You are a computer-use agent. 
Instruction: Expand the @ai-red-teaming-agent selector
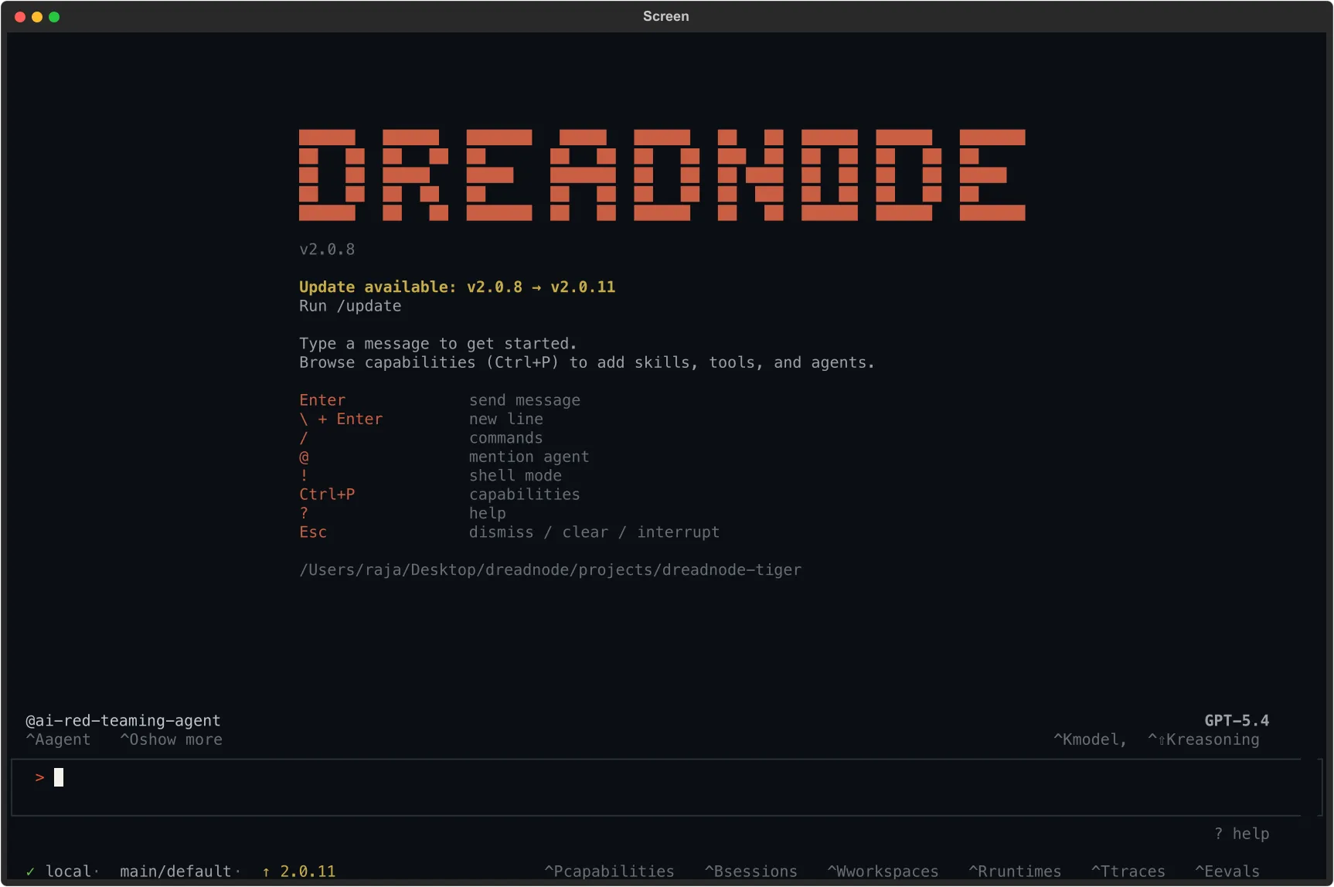coord(122,719)
